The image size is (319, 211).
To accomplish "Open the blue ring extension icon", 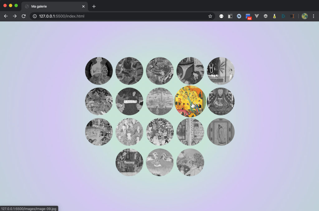I will (239, 16).
